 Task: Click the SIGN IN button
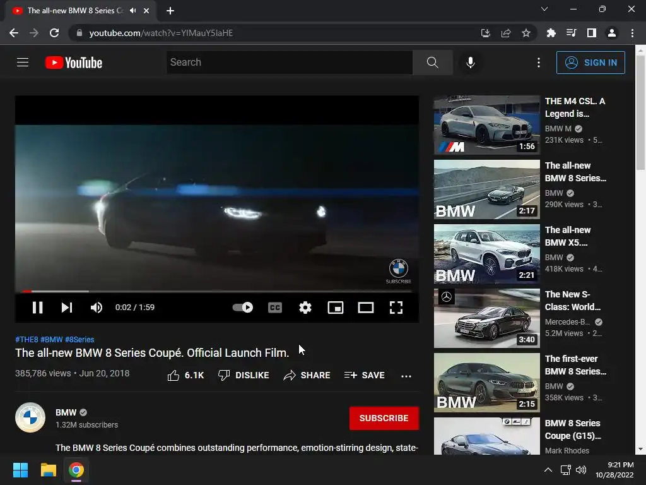[590, 63]
